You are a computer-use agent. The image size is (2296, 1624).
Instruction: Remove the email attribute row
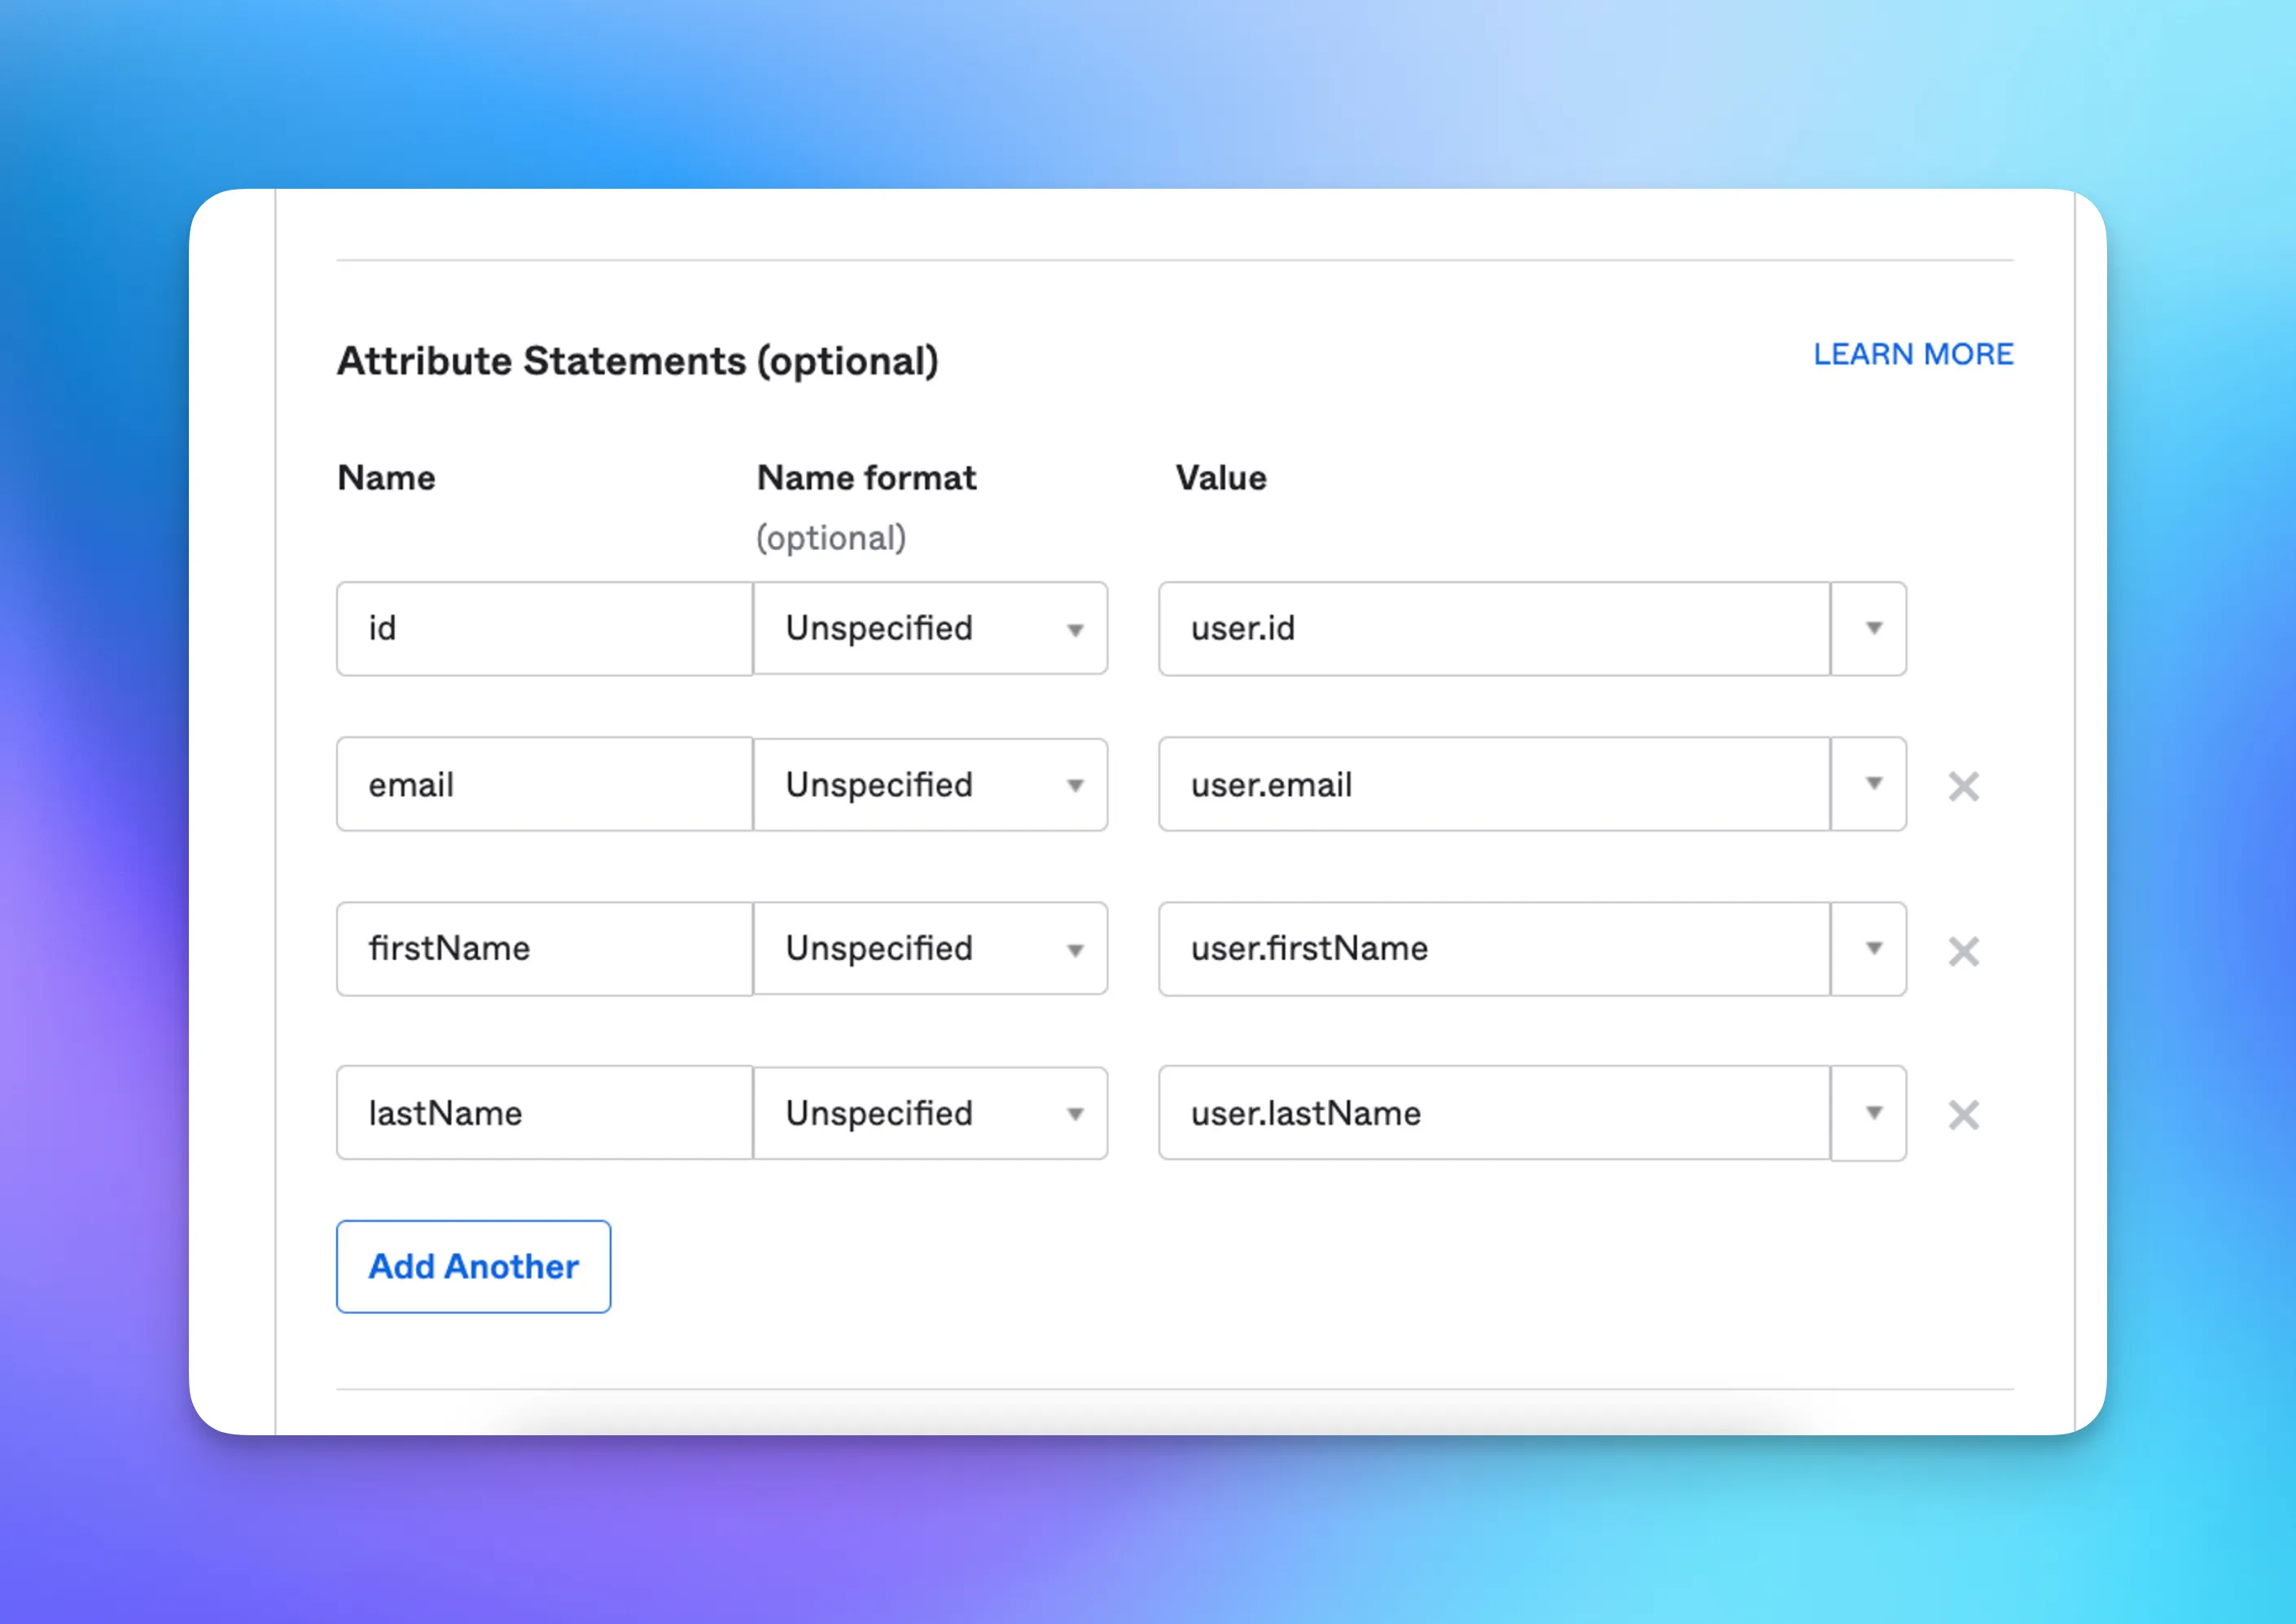pyautogui.click(x=1963, y=786)
